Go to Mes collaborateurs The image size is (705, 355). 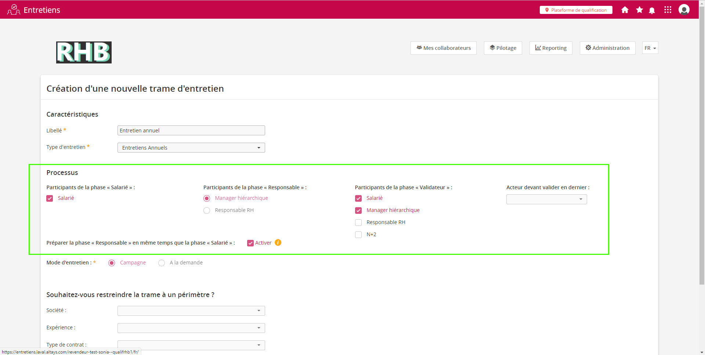pos(443,48)
